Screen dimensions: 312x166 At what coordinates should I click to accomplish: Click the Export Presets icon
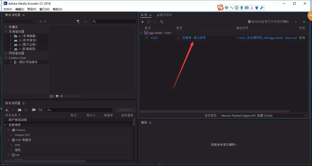tap(40, 110)
